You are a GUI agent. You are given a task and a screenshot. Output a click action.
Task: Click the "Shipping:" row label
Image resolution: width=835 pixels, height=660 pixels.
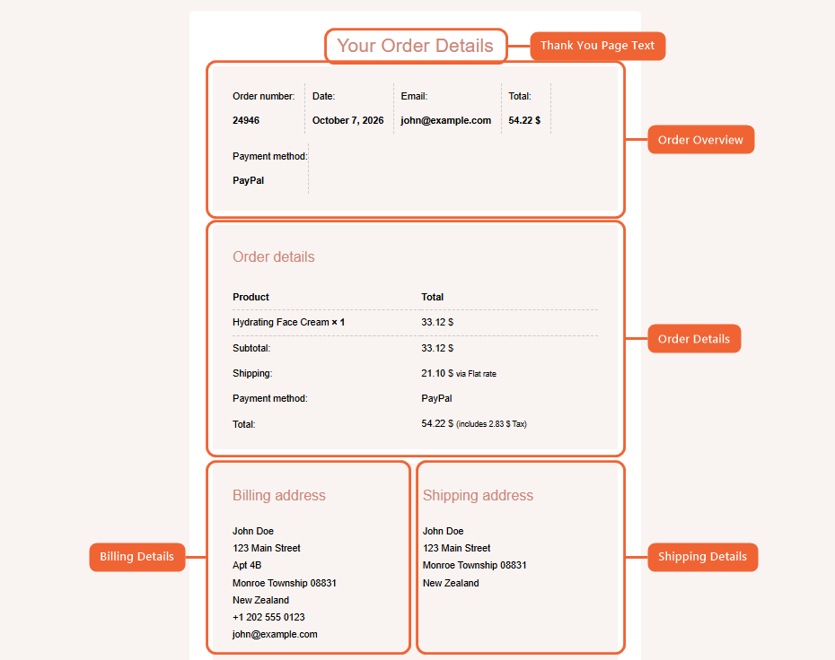[x=252, y=373]
